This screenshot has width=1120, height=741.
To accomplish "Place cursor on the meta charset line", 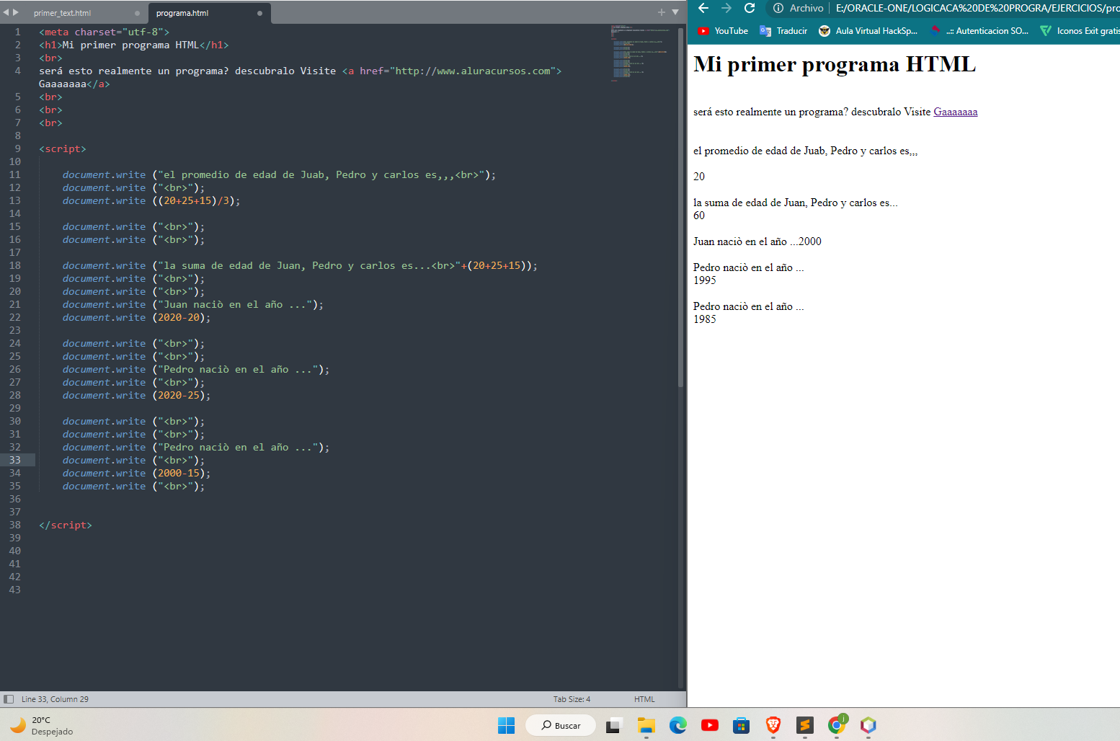I will coord(104,32).
